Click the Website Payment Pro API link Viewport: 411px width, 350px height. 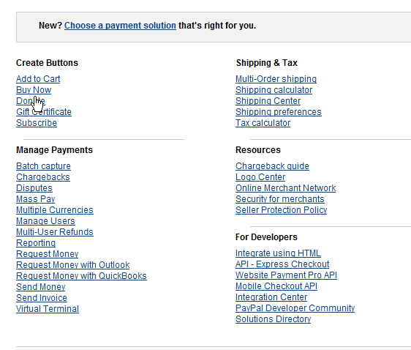pyautogui.click(x=286, y=275)
